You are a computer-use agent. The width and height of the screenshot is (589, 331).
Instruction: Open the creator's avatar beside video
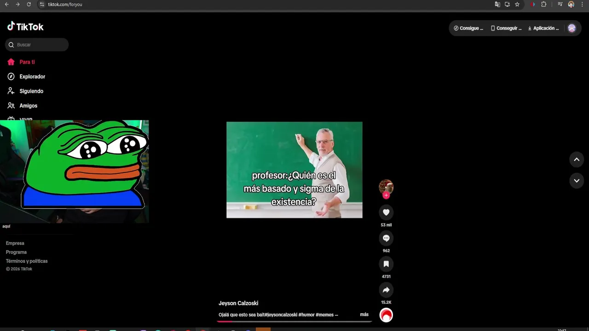pos(386,186)
